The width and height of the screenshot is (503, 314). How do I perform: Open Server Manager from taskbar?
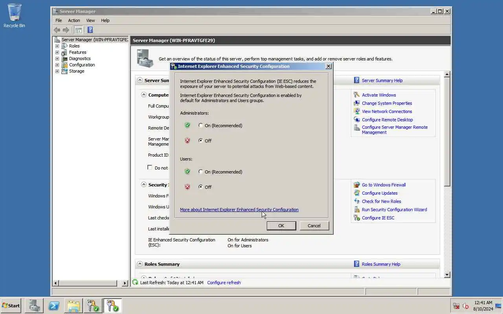[34, 306]
